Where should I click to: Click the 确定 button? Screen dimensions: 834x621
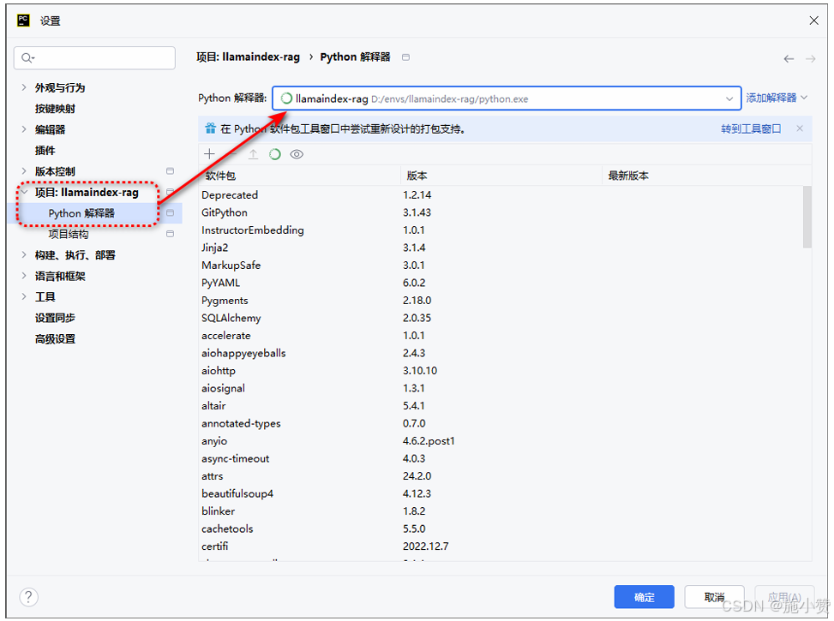644,597
